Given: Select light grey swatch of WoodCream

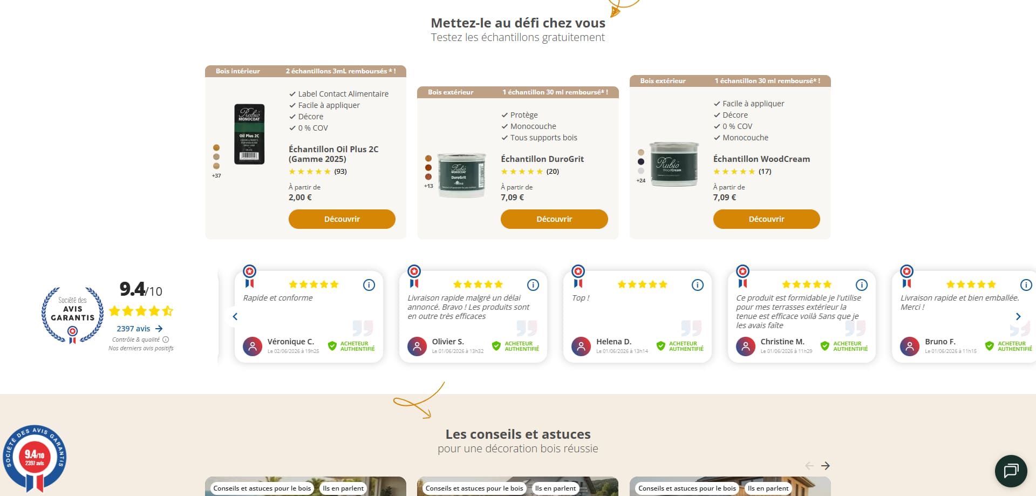Looking at the screenshot, I should [x=641, y=171].
